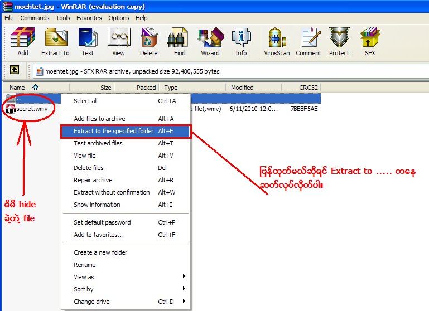
Task: Click the 7BBBF5AE CRC32 value
Action: [x=304, y=109]
